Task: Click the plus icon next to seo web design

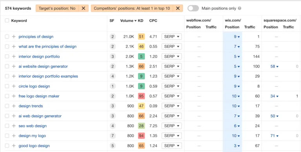Action: [14, 126]
